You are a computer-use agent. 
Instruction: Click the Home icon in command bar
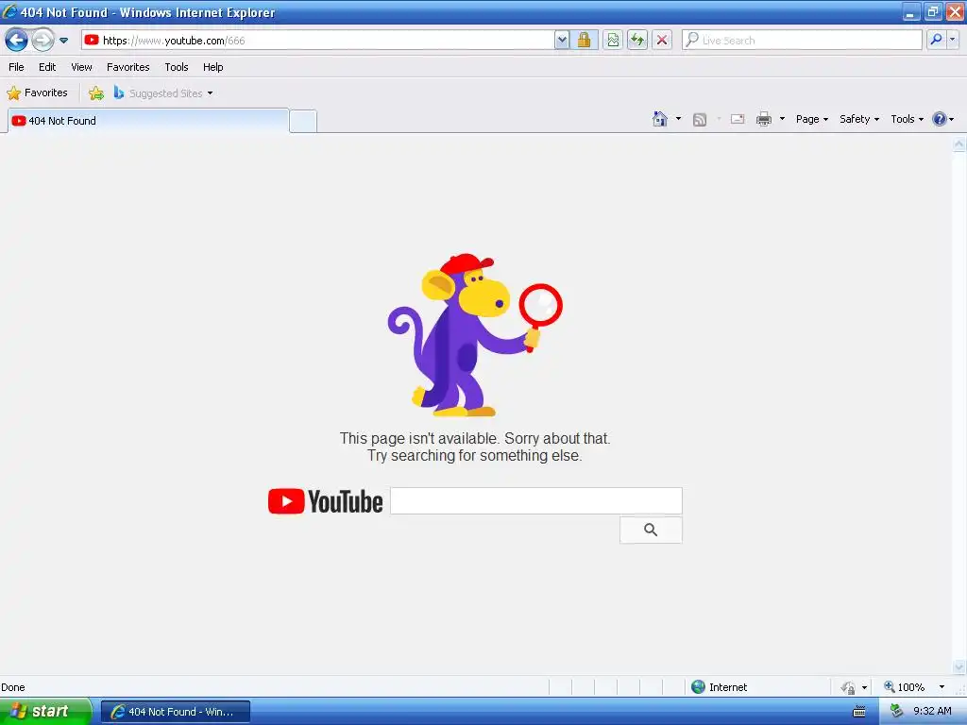point(660,119)
